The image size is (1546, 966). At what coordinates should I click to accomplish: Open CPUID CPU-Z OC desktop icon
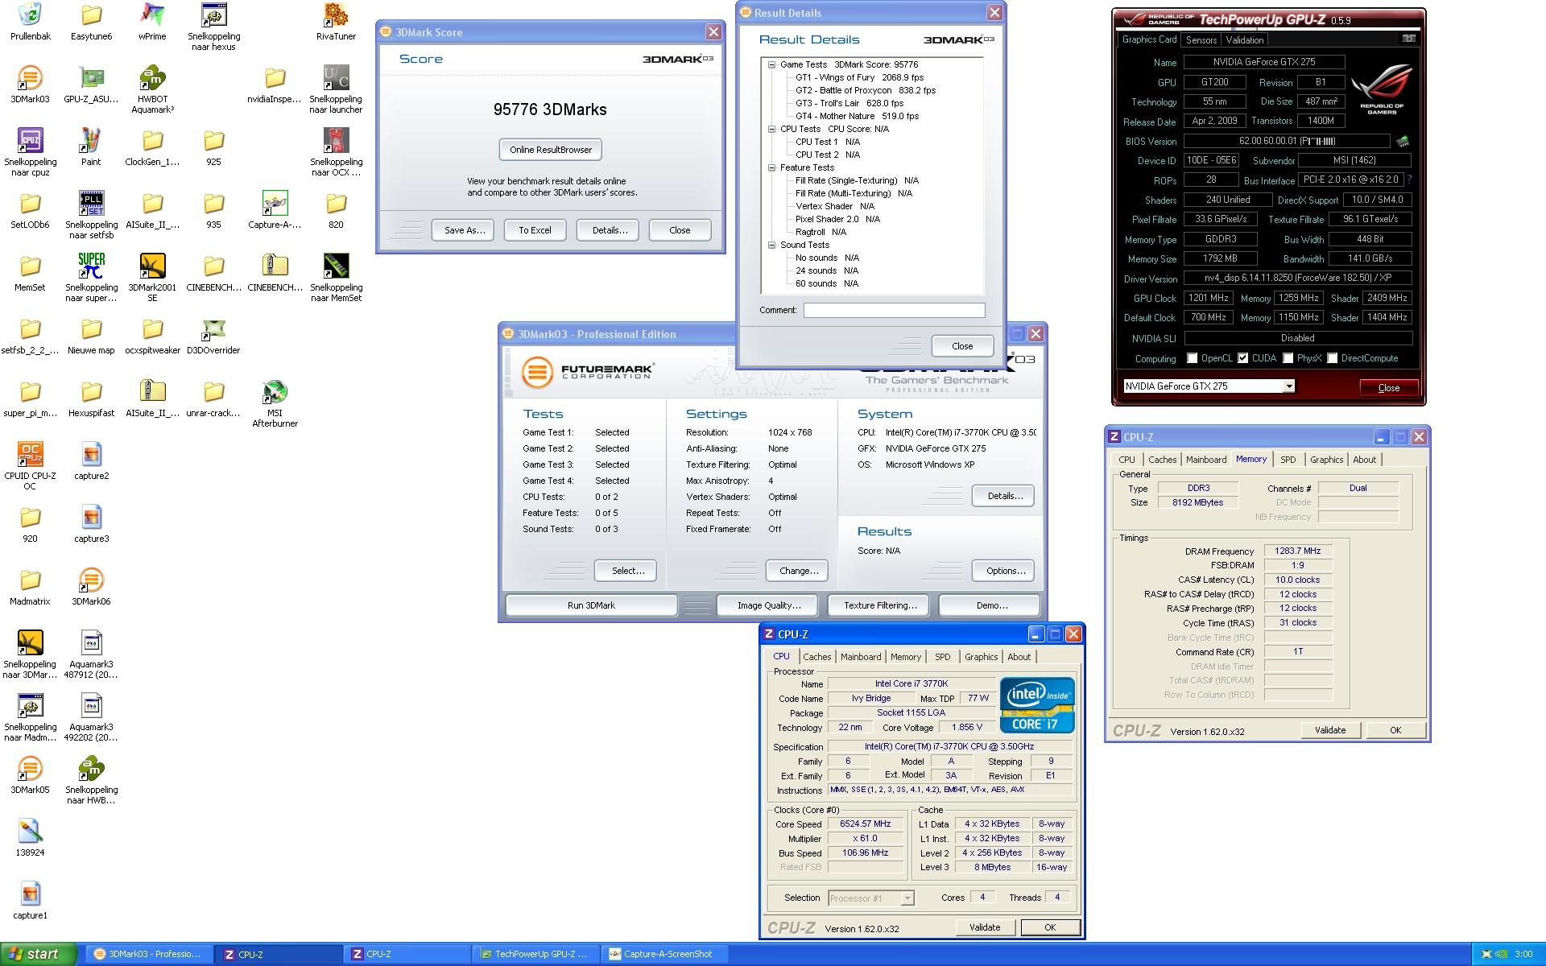(x=30, y=466)
